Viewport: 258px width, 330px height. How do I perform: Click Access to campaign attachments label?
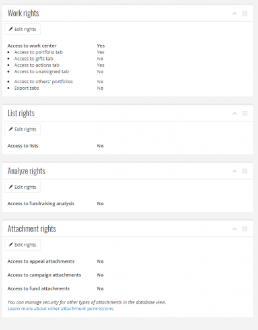[x=44, y=275]
